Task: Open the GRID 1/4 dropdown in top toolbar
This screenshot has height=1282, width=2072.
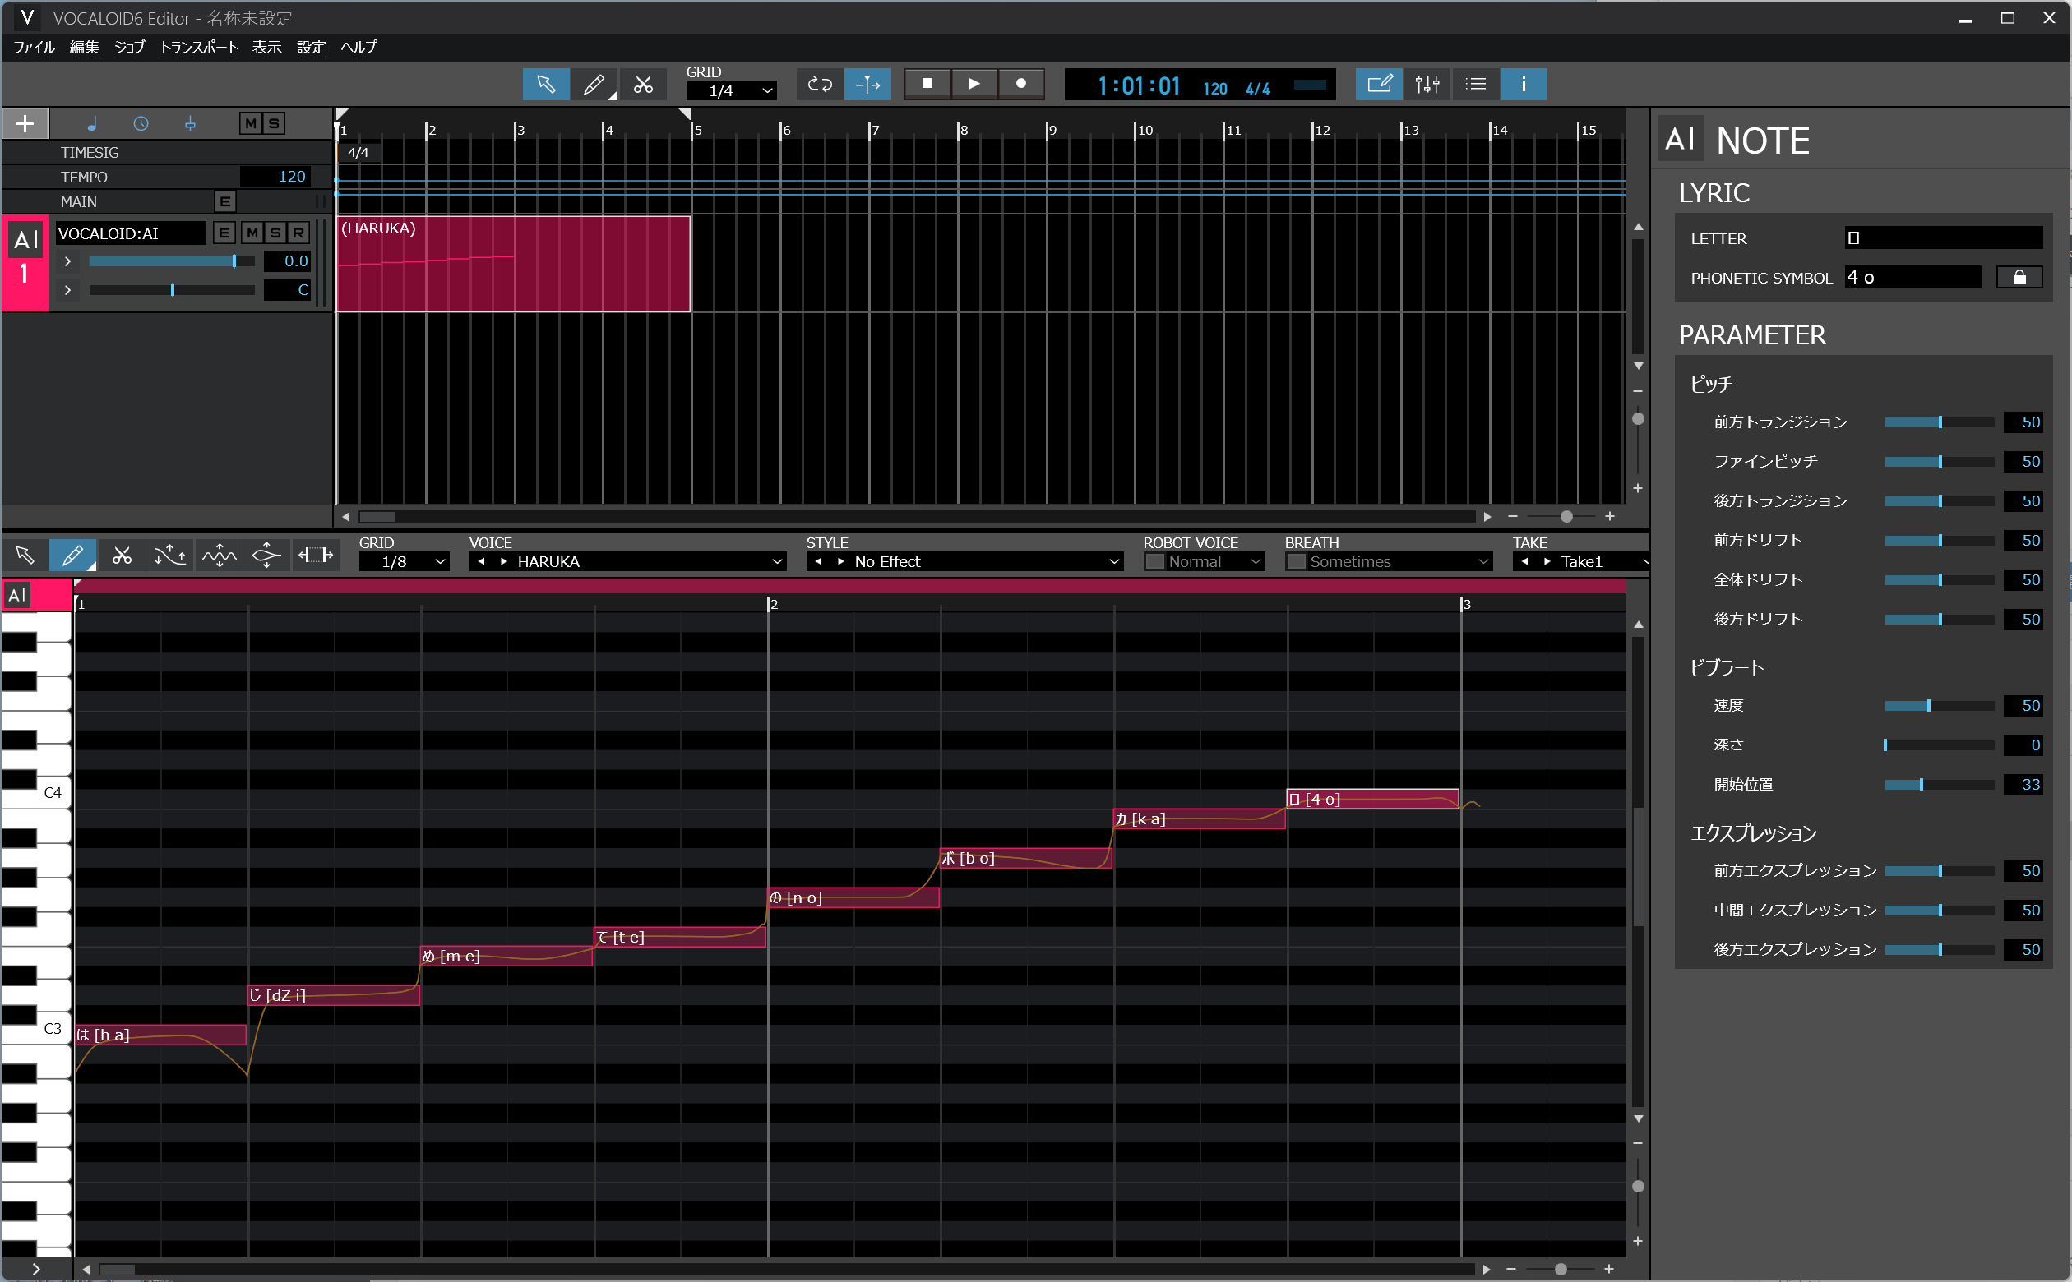Action: tap(731, 90)
